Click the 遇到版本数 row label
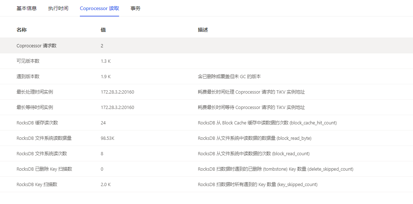The height and width of the screenshot is (204, 413). [x=28, y=77]
